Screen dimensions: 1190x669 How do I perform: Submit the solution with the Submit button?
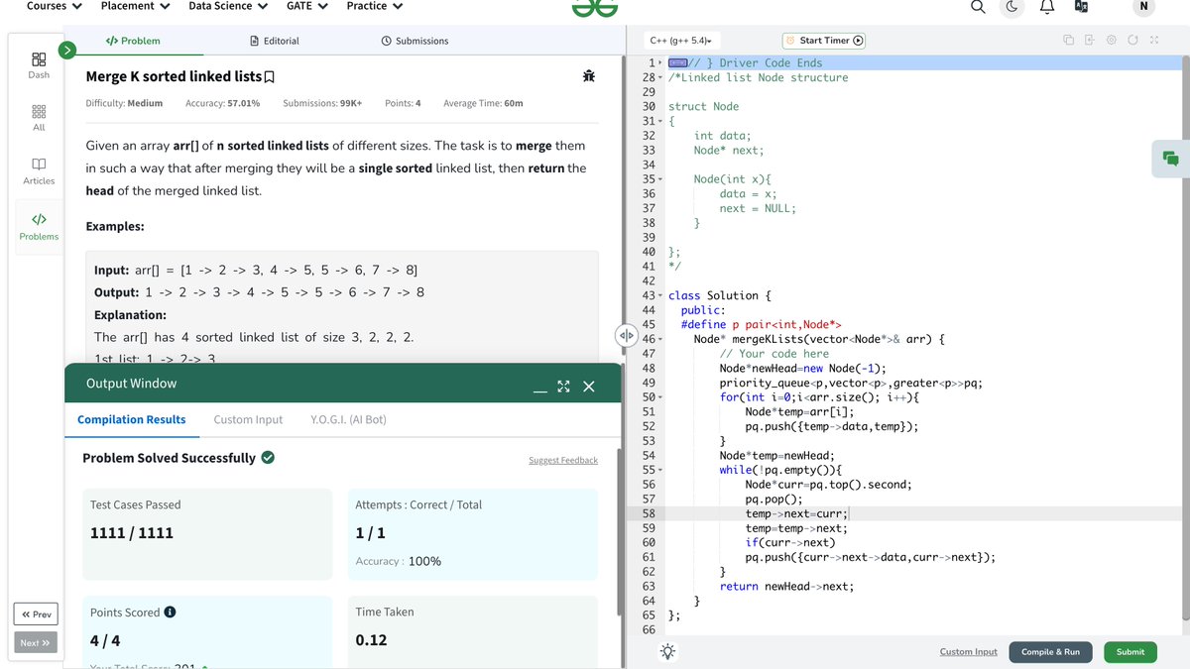(x=1130, y=651)
